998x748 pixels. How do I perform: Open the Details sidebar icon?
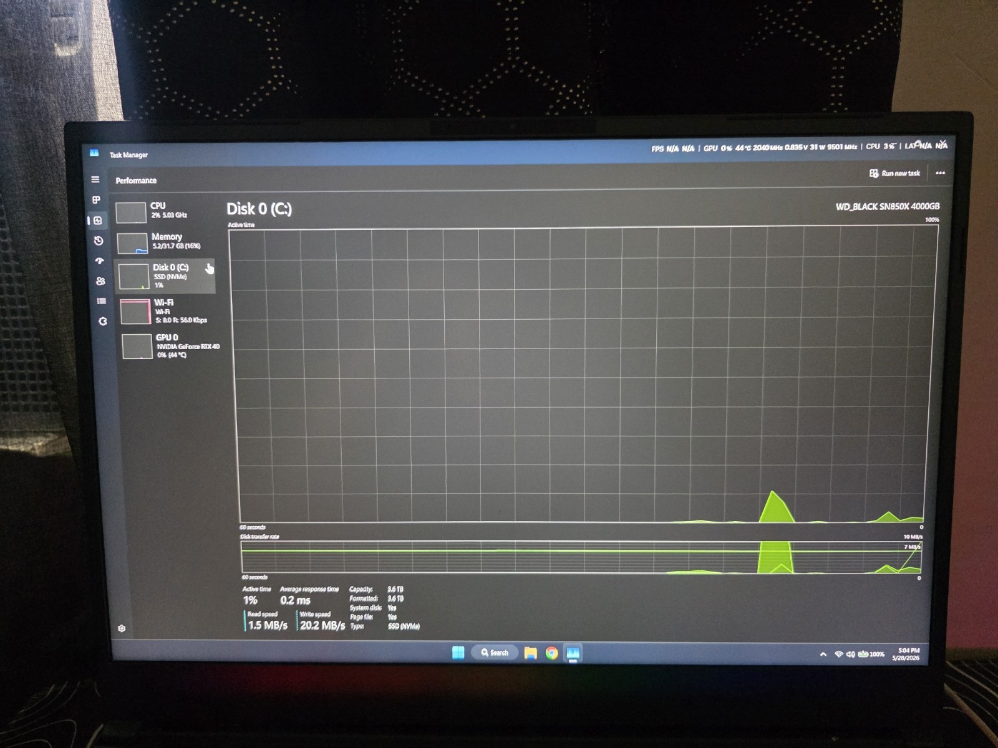102,301
